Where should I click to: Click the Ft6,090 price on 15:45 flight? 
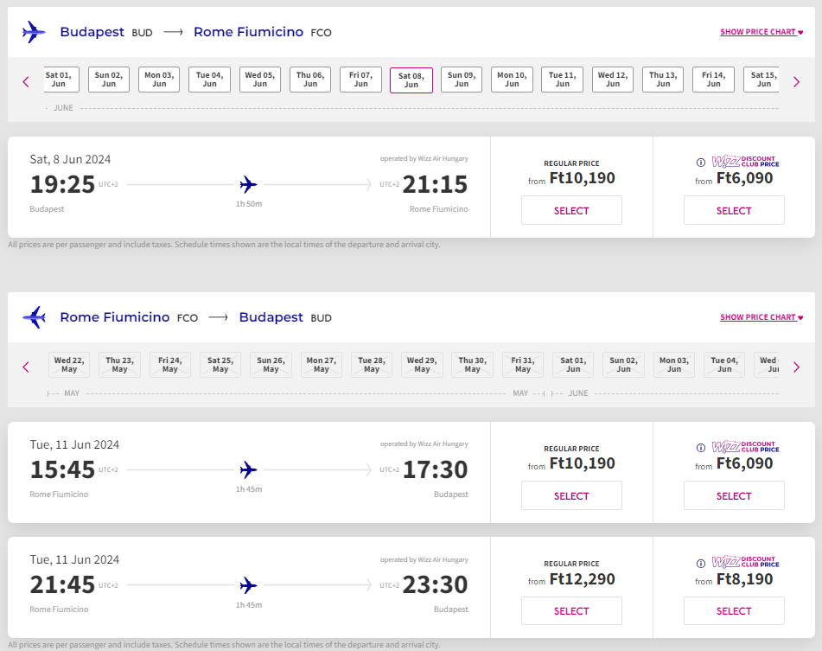click(744, 463)
